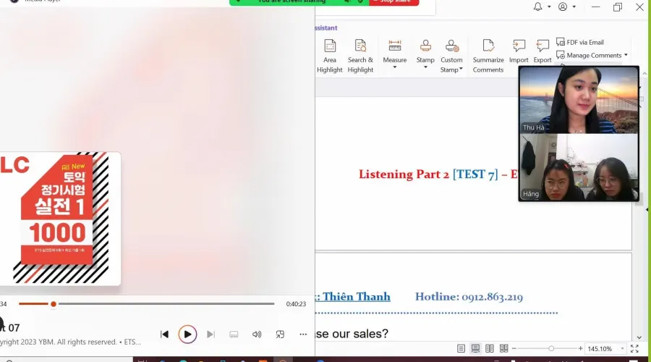The width and height of the screenshot is (651, 362).
Task: Open the notifications bell icon
Action: point(537,7)
